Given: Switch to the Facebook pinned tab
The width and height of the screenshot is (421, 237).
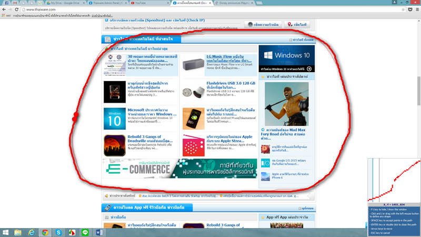Looking at the screenshot, I should [6, 3].
